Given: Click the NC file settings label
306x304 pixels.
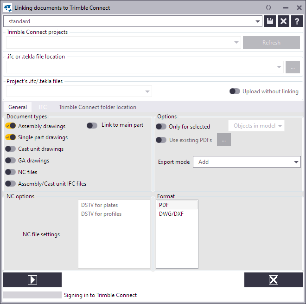Looking at the screenshot, I should pyautogui.click(x=41, y=234).
